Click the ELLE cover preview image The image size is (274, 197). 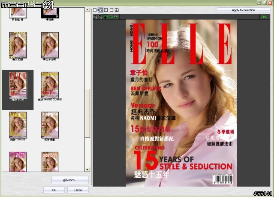point(181,103)
